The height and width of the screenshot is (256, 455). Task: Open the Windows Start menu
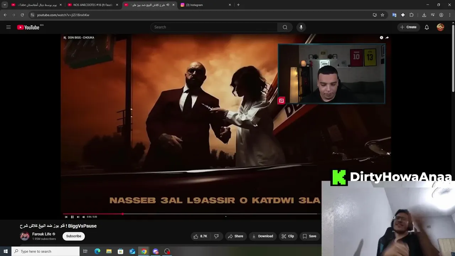pyautogui.click(x=5, y=251)
